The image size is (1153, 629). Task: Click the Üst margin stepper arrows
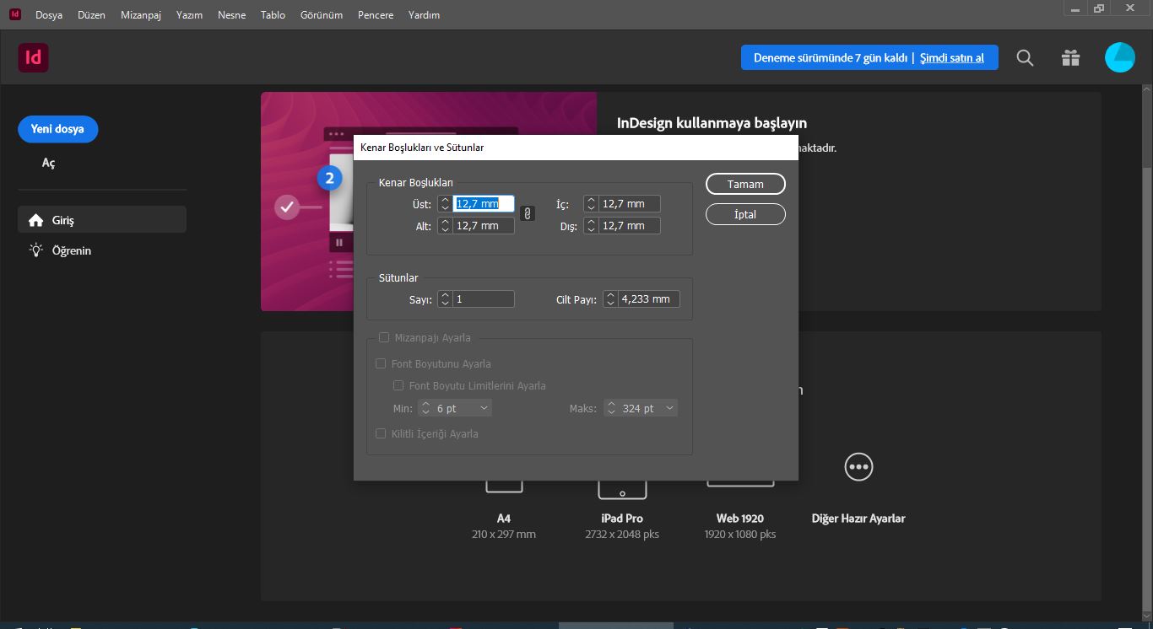[445, 204]
